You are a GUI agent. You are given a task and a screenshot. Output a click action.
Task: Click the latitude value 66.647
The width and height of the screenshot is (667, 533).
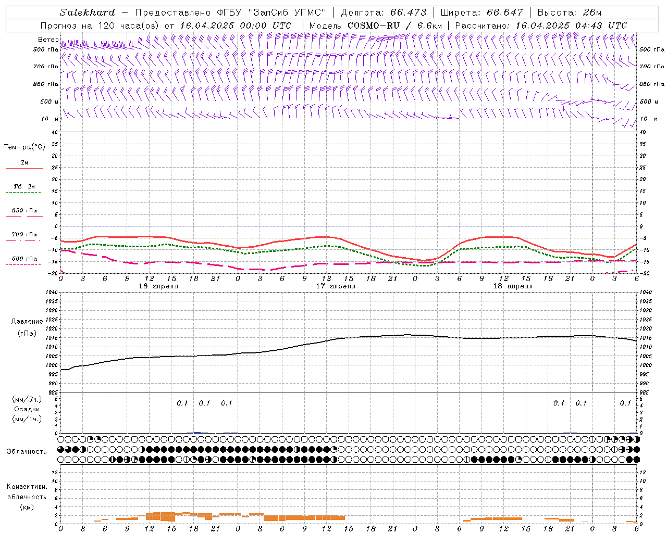point(504,12)
